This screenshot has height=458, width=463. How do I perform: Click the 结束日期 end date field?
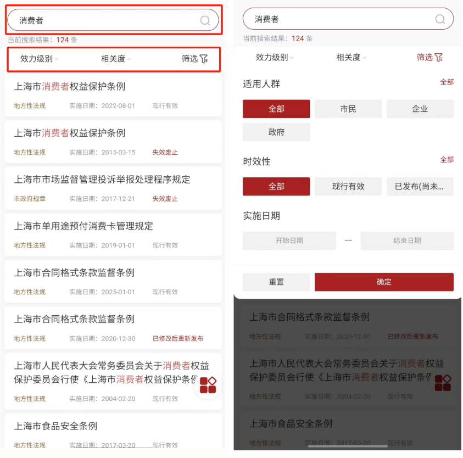407,241
